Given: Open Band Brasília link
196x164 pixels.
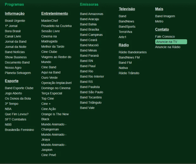Looking at the screenshot, I should click(89, 30).
